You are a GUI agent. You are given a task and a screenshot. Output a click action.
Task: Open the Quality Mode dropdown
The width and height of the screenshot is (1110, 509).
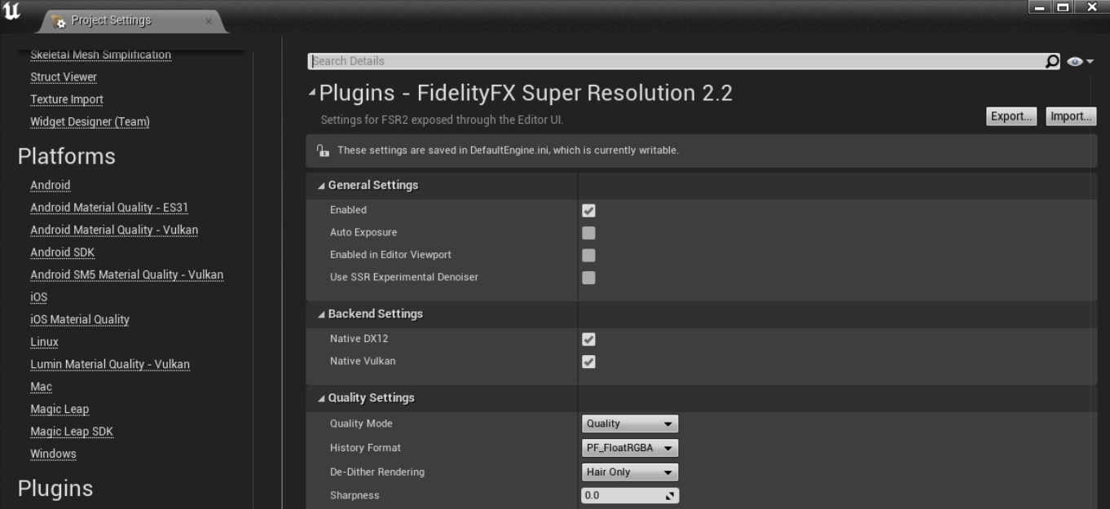point(629,423)
